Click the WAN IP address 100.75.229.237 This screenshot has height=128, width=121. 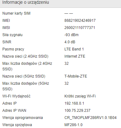click(x=77, y=111)
